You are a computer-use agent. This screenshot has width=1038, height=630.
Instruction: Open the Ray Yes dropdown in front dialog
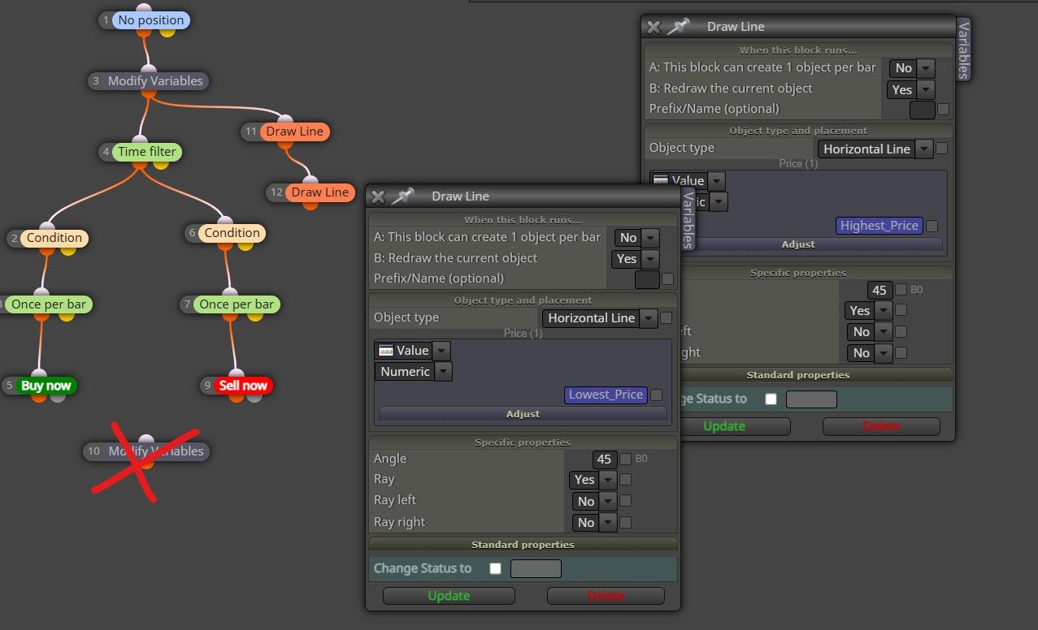593,480
